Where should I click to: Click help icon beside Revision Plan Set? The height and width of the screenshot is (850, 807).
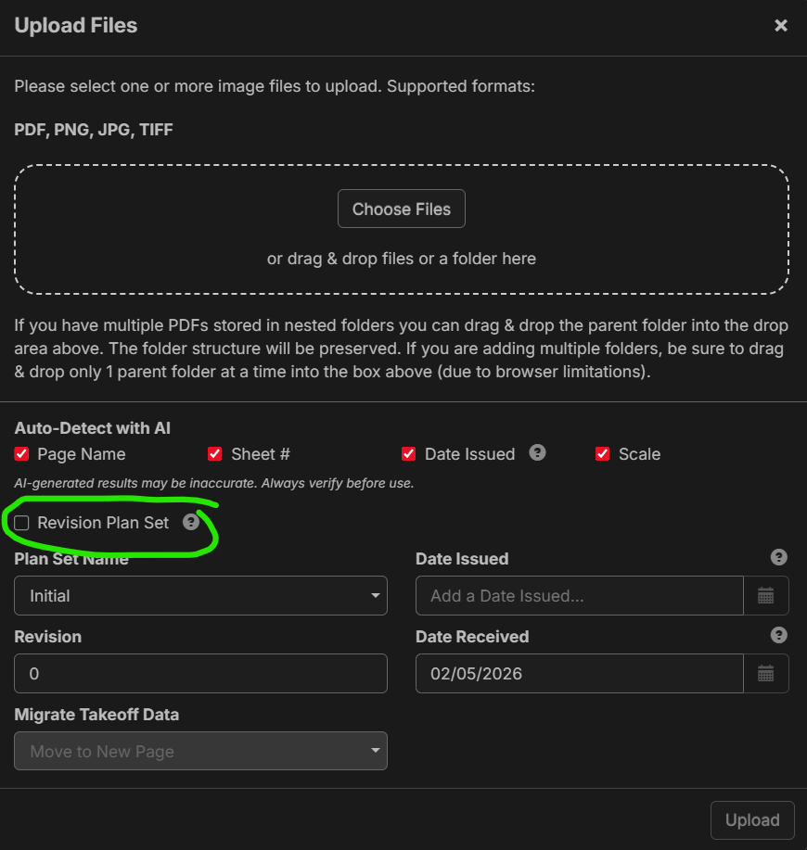point(191,523)
